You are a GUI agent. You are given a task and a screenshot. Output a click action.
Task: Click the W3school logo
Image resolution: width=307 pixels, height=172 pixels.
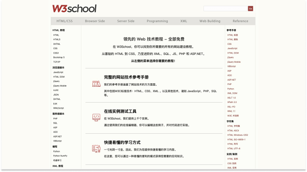click(x=74, y=8)
